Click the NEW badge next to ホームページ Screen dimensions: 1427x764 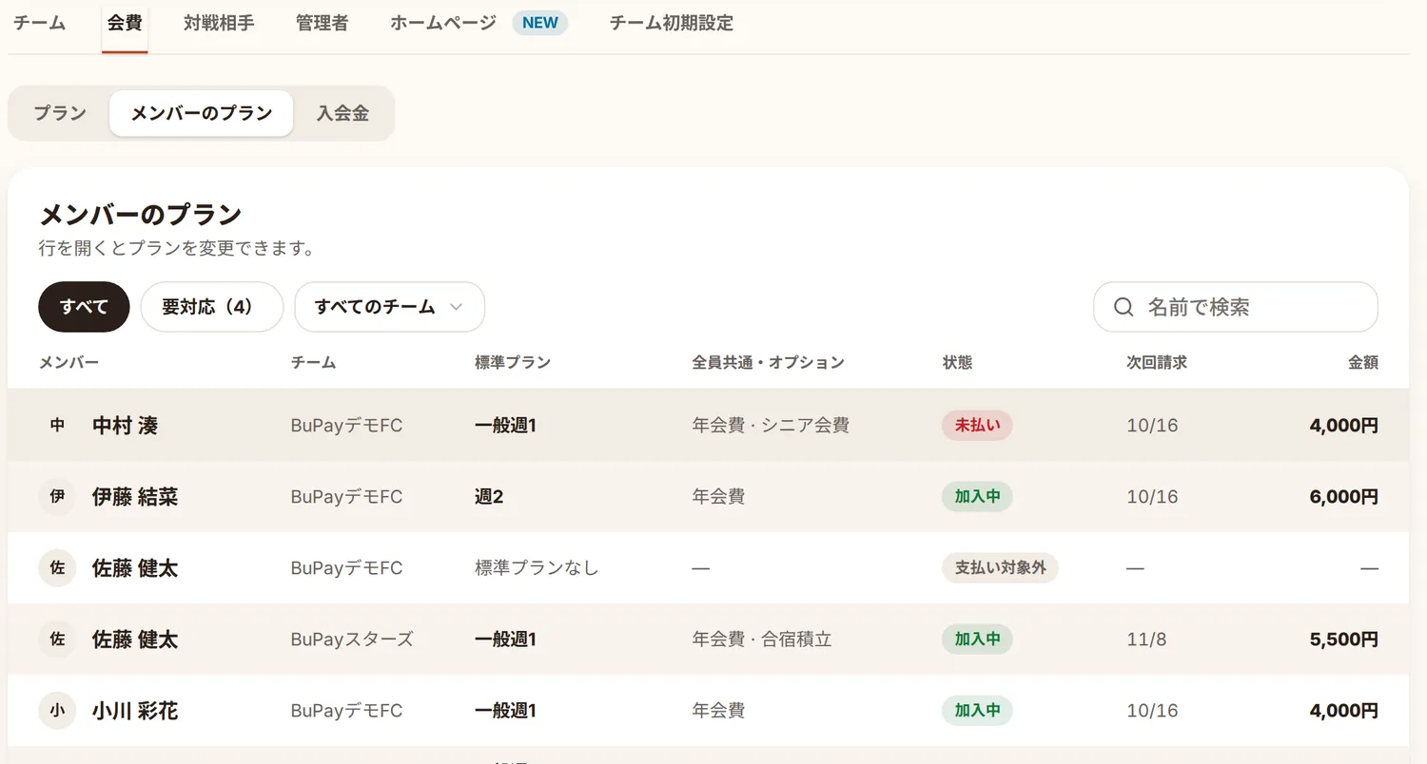coord(540,23)
